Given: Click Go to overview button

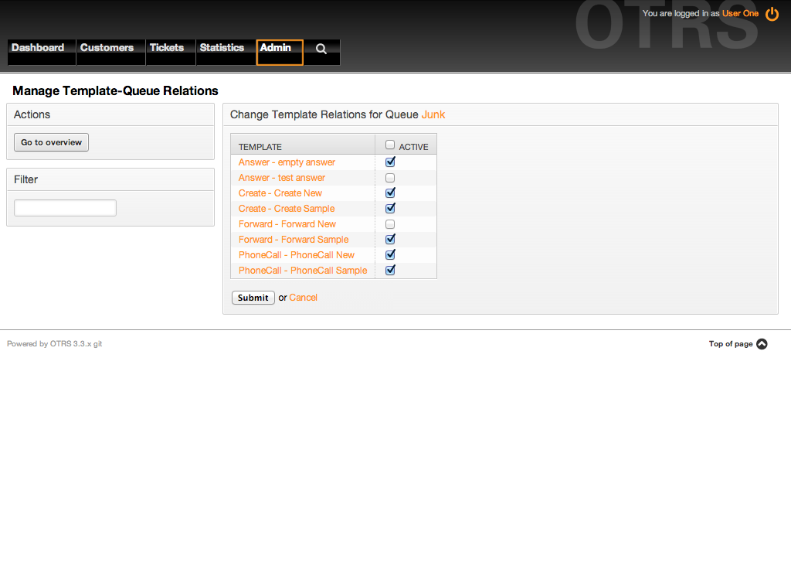Looking at the screenshot, I should [52, 142].
